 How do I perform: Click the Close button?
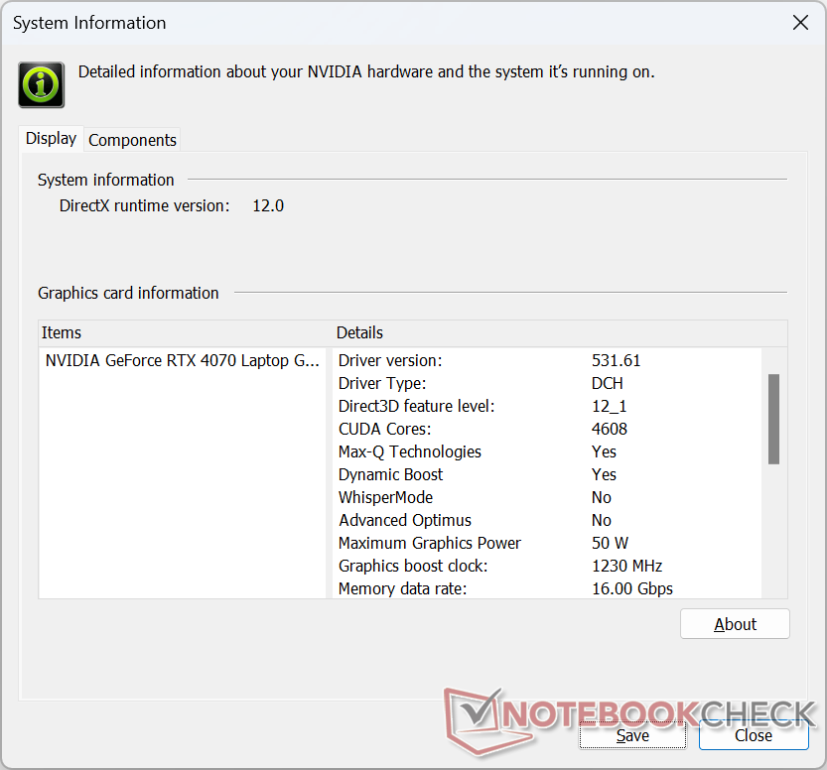754,735
